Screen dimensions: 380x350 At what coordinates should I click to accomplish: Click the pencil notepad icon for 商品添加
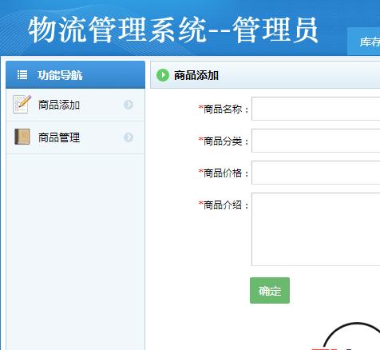point(22,104)
